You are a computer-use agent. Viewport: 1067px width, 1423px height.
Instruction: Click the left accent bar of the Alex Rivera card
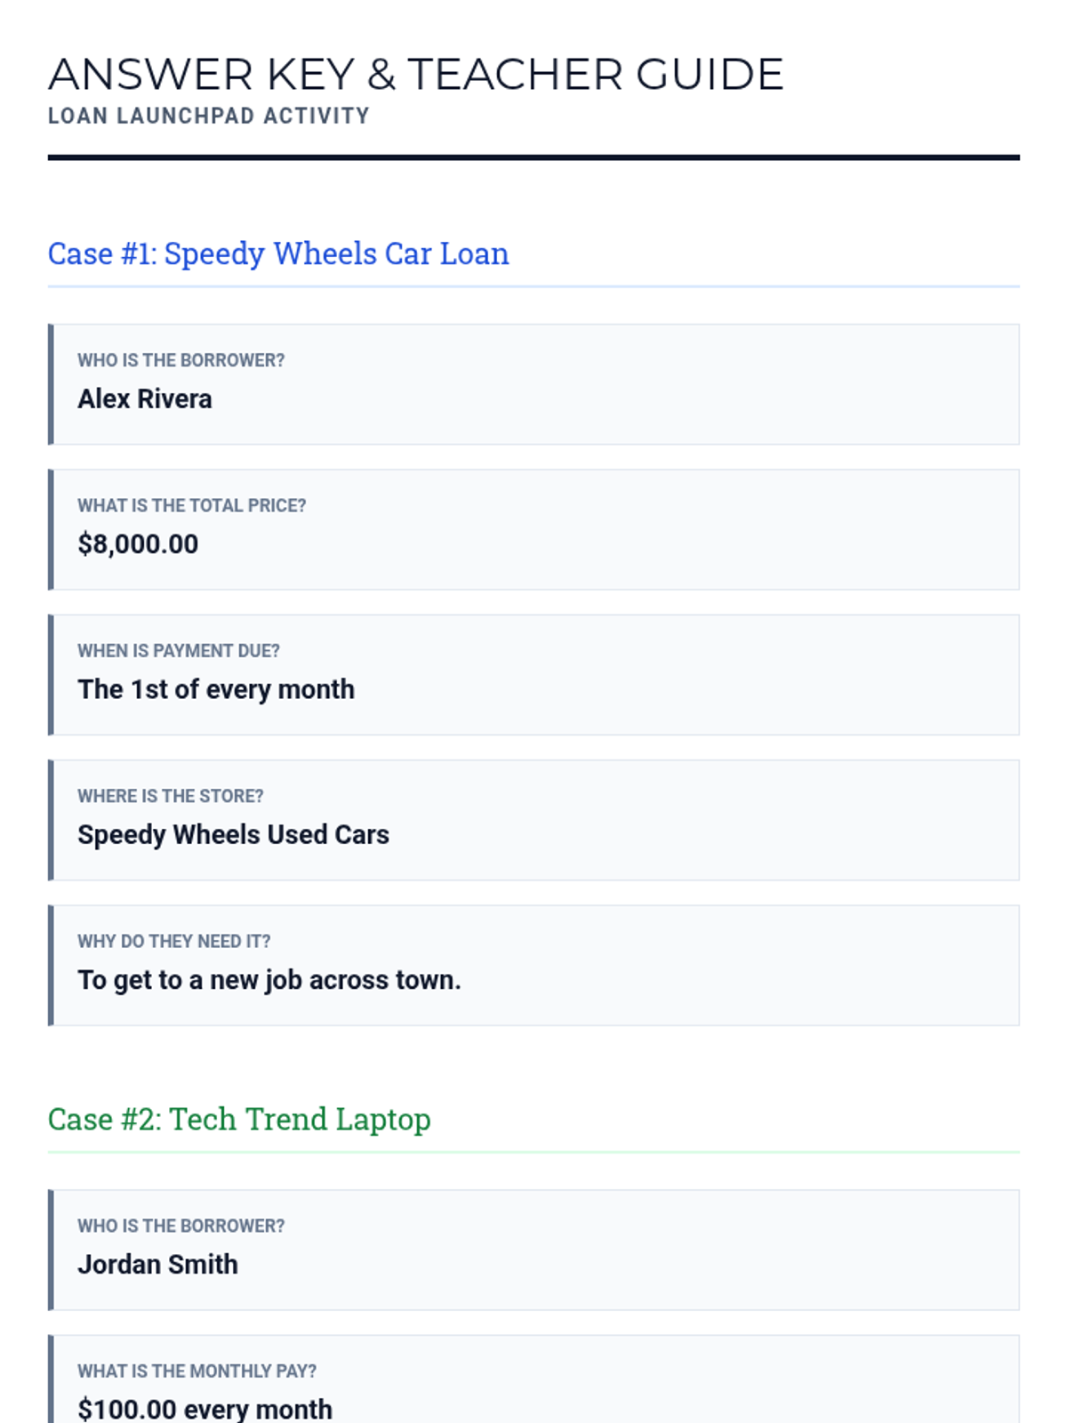[x=51, y=384]
